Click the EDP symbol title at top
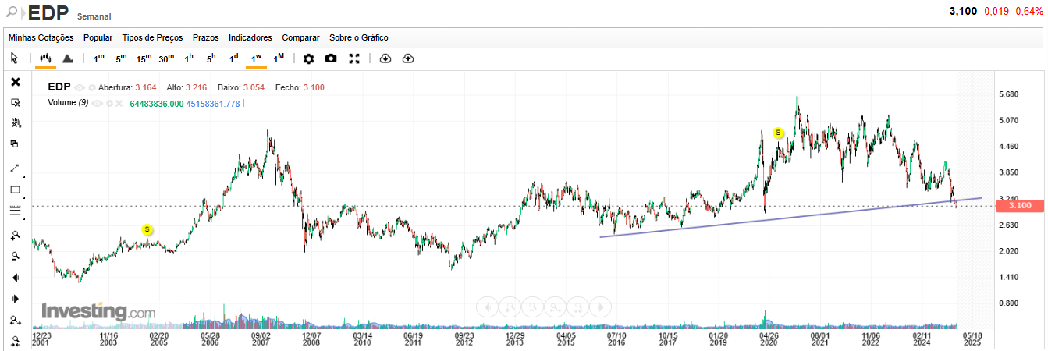This screenshot has width=1048, height=351. pos(48,12)
